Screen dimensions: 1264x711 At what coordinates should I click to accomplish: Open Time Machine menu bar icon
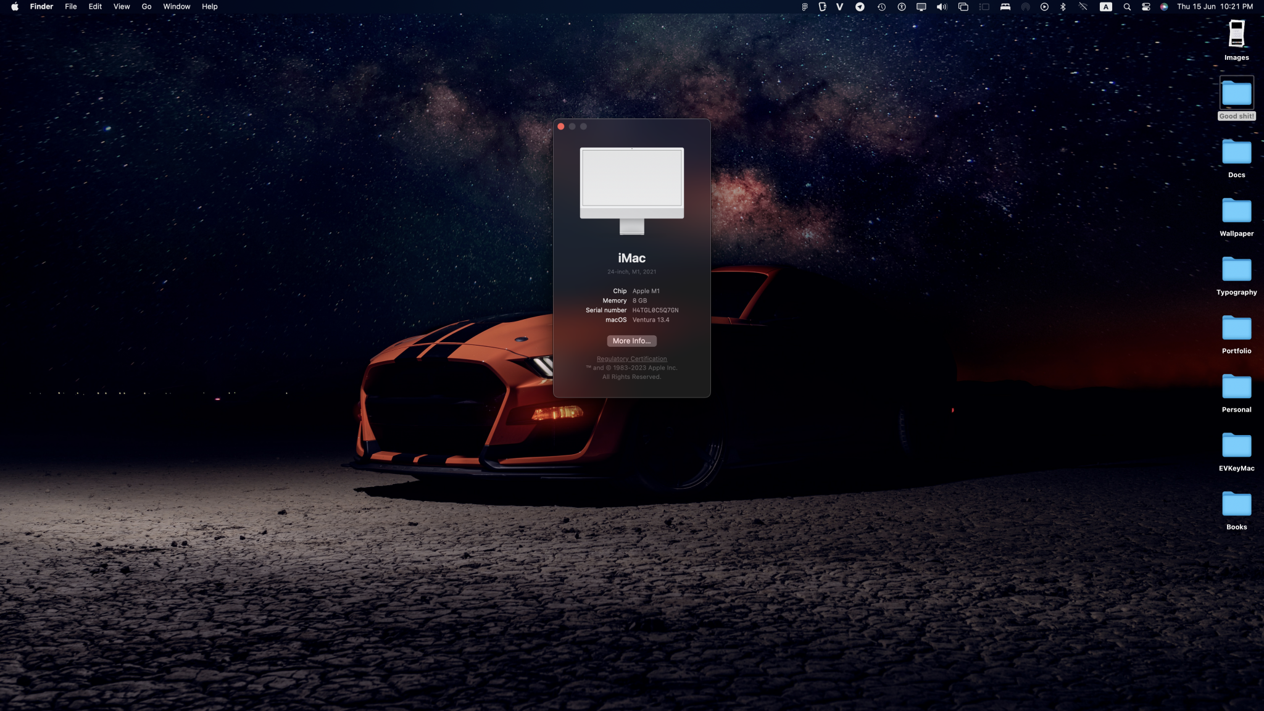[881, 7]
